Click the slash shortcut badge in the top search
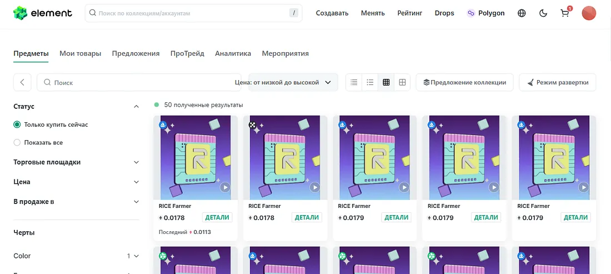611x274 pixels. 294,13
